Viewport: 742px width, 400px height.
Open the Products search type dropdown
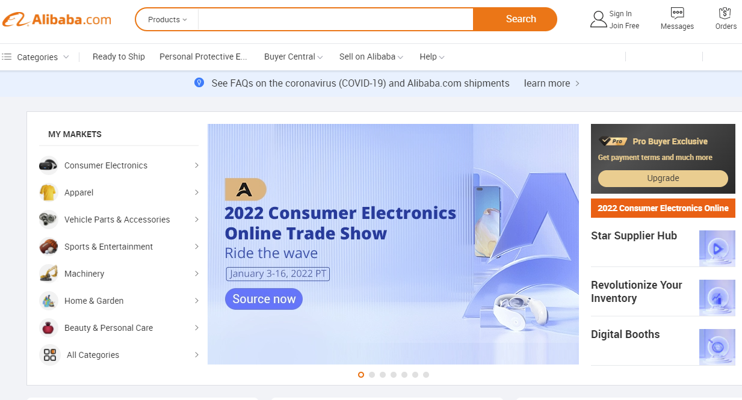167,19
